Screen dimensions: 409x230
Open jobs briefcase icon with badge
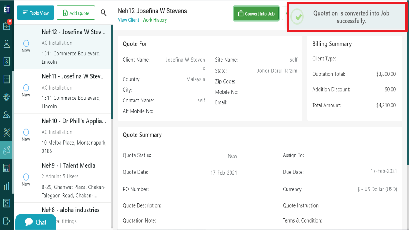[7, 25]
